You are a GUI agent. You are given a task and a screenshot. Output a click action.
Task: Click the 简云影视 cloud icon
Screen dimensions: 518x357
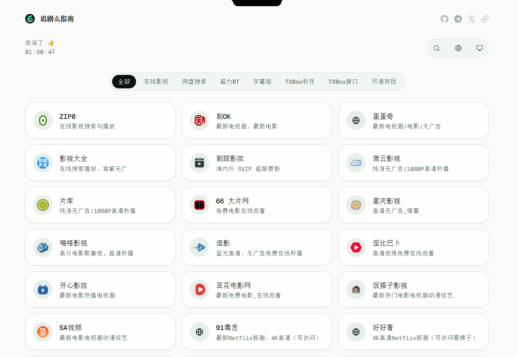click(356, 163)
